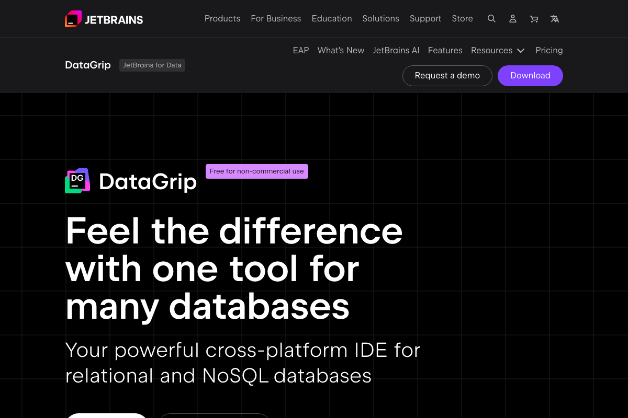Image resolution: width=628 pixels, height=418 pixels.
Task: Click the DataGrip DG product logo
Action: (77, 181)
